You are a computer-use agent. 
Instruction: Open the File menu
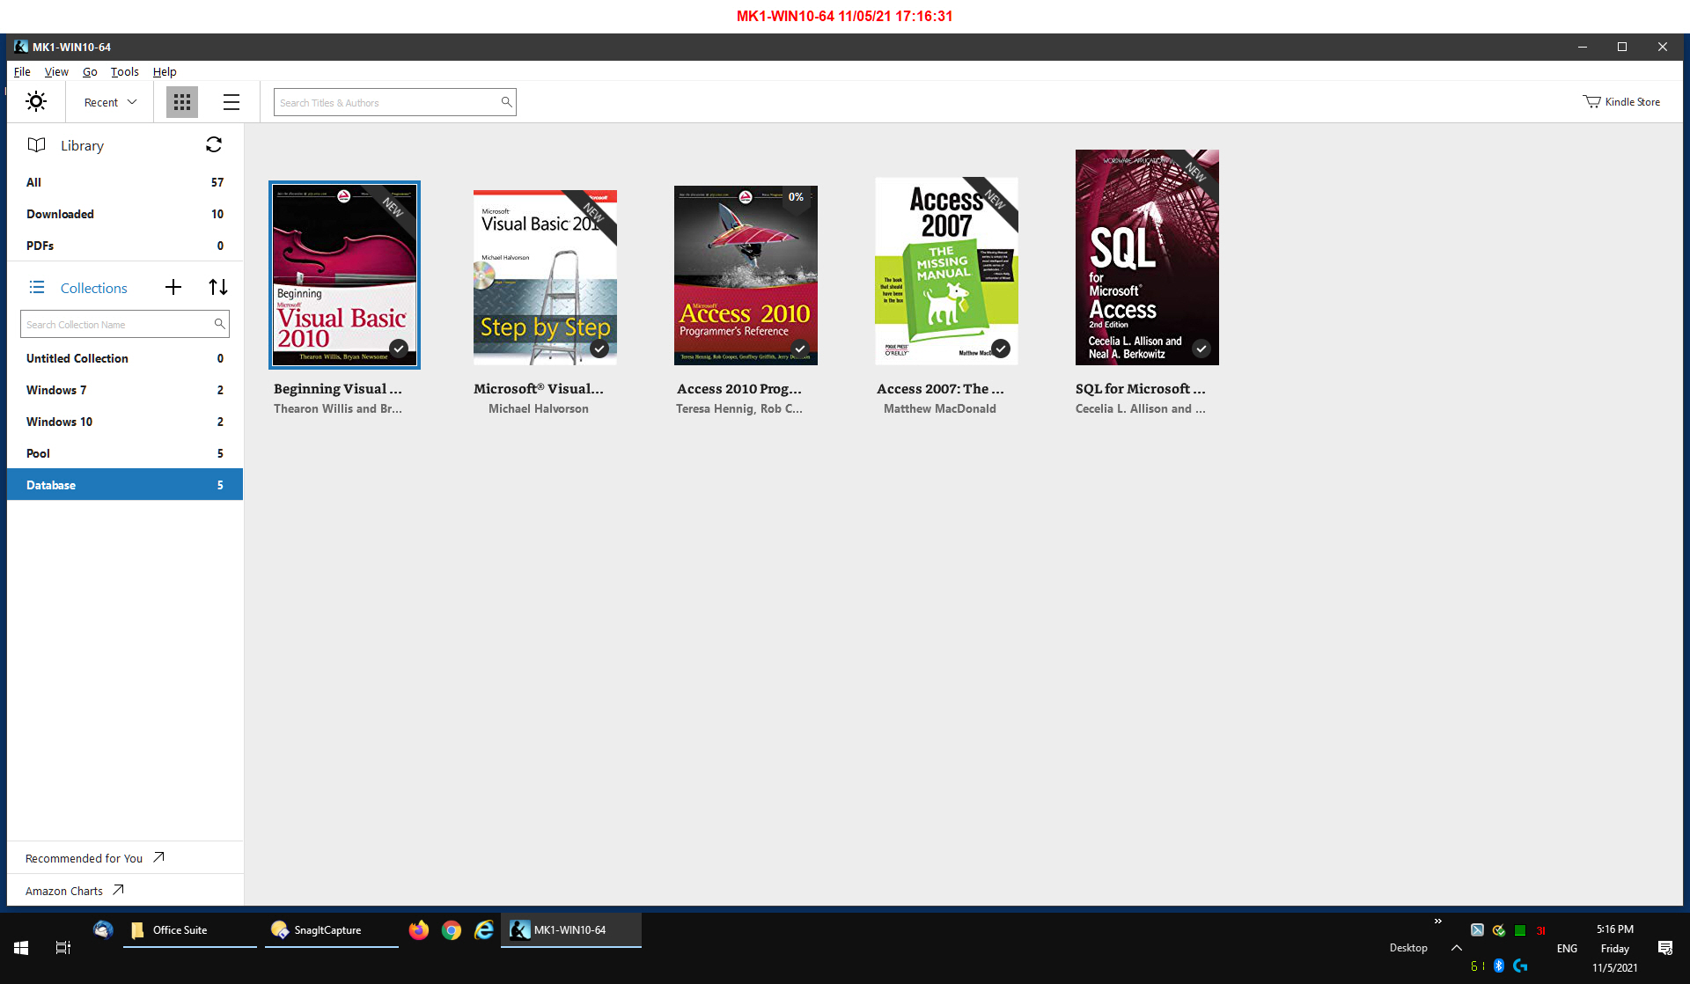click(x=22, y=71)
